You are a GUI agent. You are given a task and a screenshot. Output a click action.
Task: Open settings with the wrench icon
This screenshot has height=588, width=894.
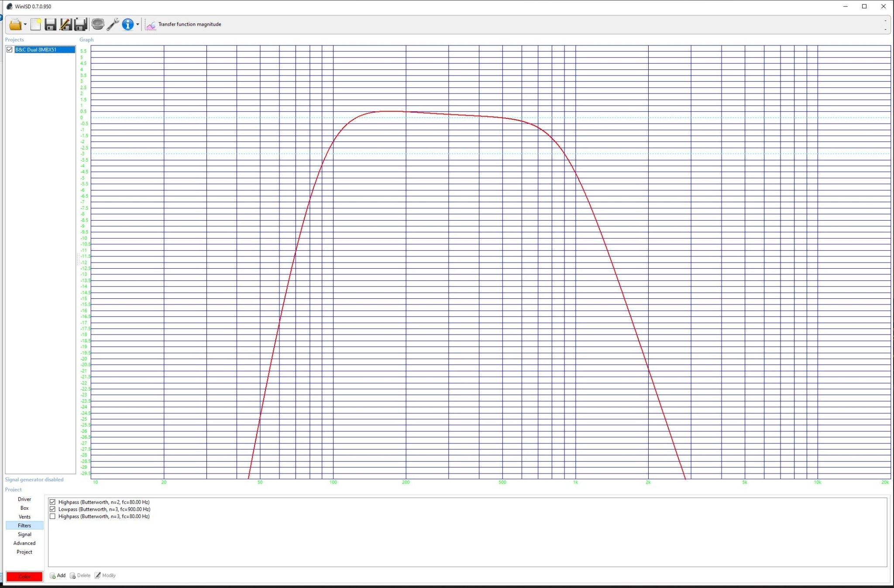[113, 24]
